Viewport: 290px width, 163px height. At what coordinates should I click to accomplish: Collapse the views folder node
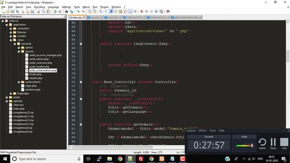tap(11, 40)
